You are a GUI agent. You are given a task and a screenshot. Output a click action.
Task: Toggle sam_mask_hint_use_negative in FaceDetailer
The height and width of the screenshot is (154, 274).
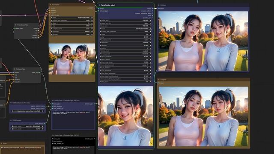[125, 79]
